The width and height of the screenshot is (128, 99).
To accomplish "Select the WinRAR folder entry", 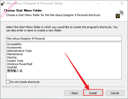I will [12, 67].
